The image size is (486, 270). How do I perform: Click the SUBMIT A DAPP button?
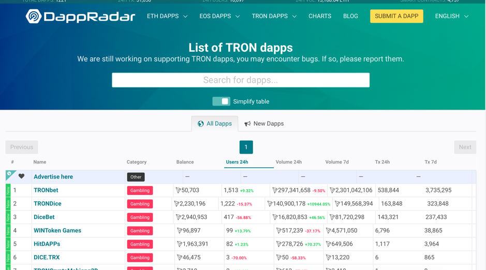click(396, 16)
